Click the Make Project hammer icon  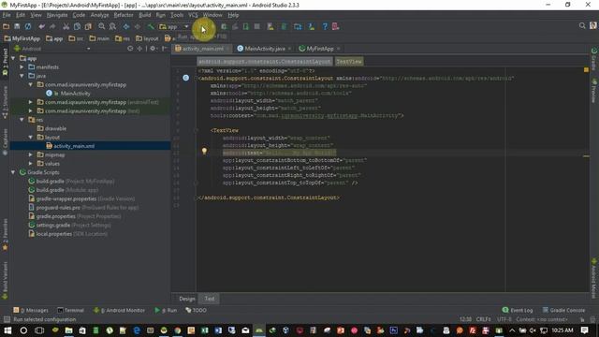click(x=151, y=26)
